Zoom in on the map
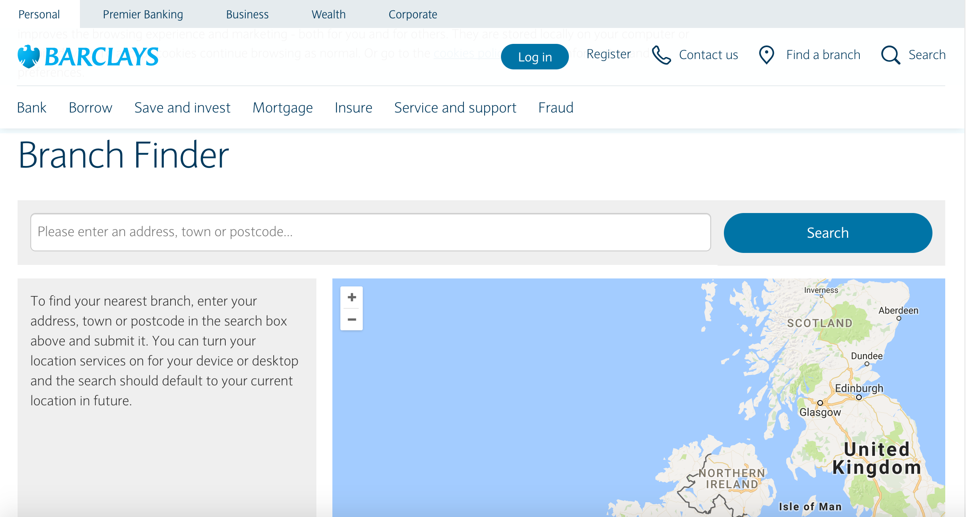Viewport: 966px width, 517px height. pos(352,298)
